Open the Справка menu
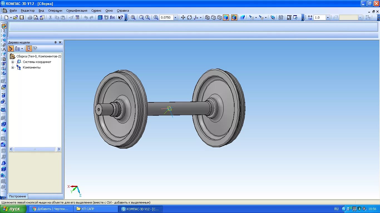Screen dimensions: 380x213 click(123, 11)
